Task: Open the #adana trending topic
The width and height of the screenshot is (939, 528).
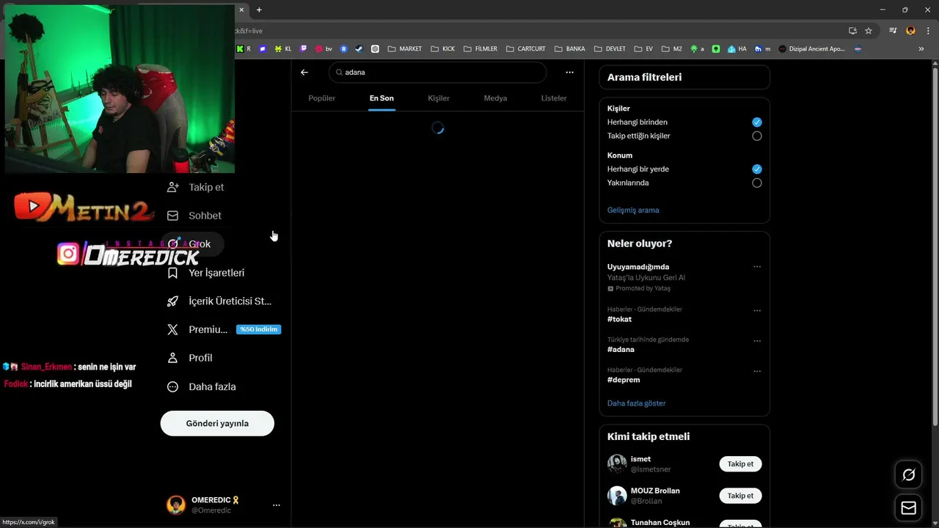Action: (x=621, y=350)
